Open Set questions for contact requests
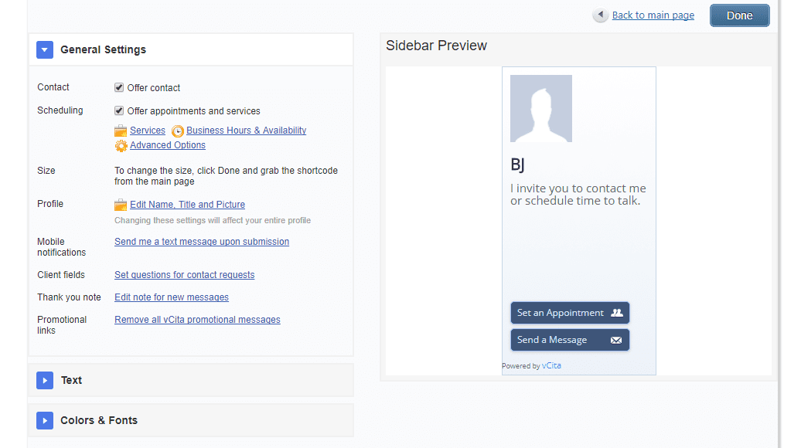This screenshot has height=448, width=801. click(x=184, y=275)
